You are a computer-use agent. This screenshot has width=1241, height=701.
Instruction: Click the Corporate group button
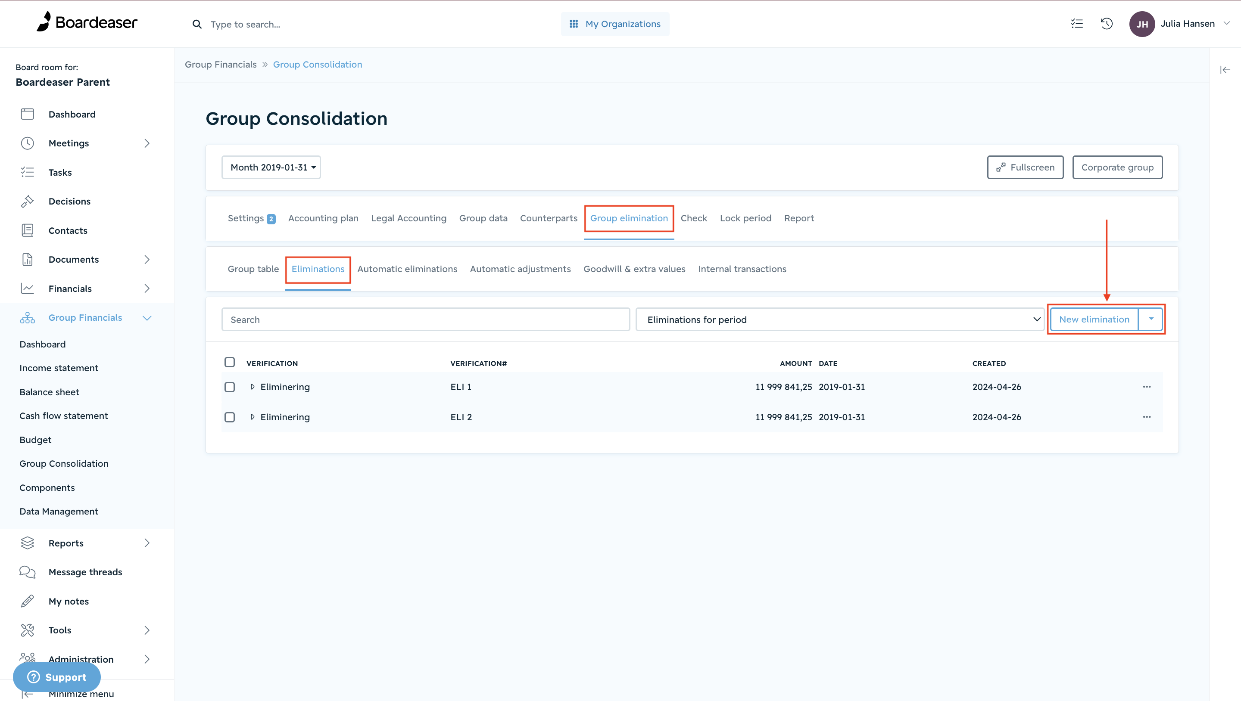(x=1117, y=167)
